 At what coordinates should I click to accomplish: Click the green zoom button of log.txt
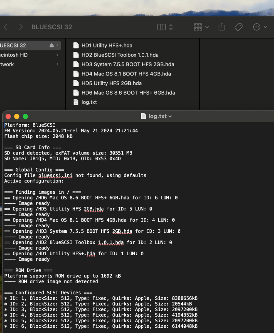click(x=25, y=116)
